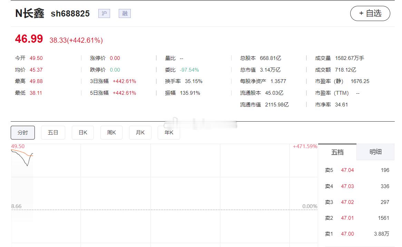
Task: Click 均价 value 45.37
Action: (x=36, y=70)
